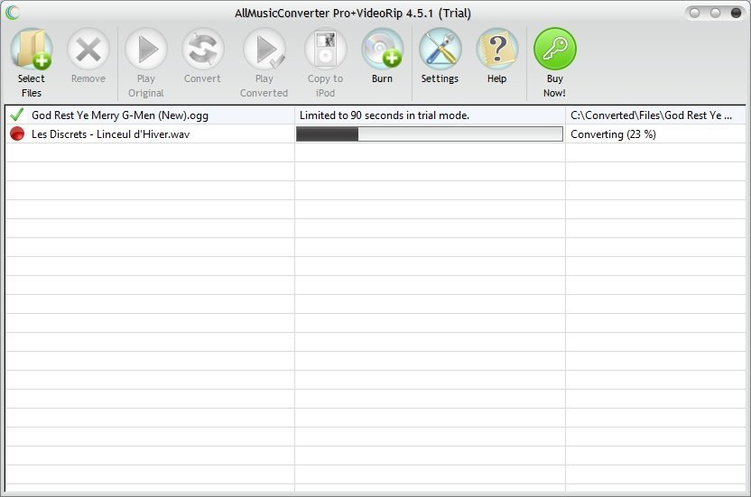Click 'Limited to 90 seconds in trial mode.'
The image size is (751, 497).
(385, 115)
